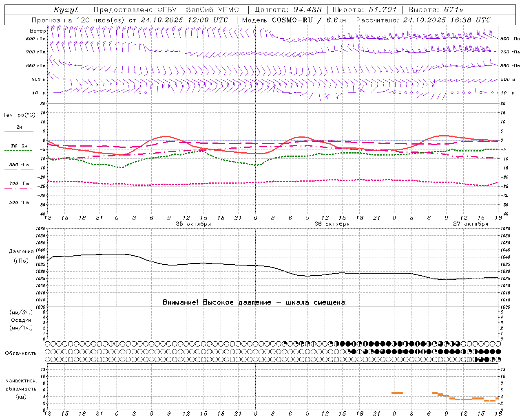
Task: Click the solid line sample under 2м legend
Action: 19,132
